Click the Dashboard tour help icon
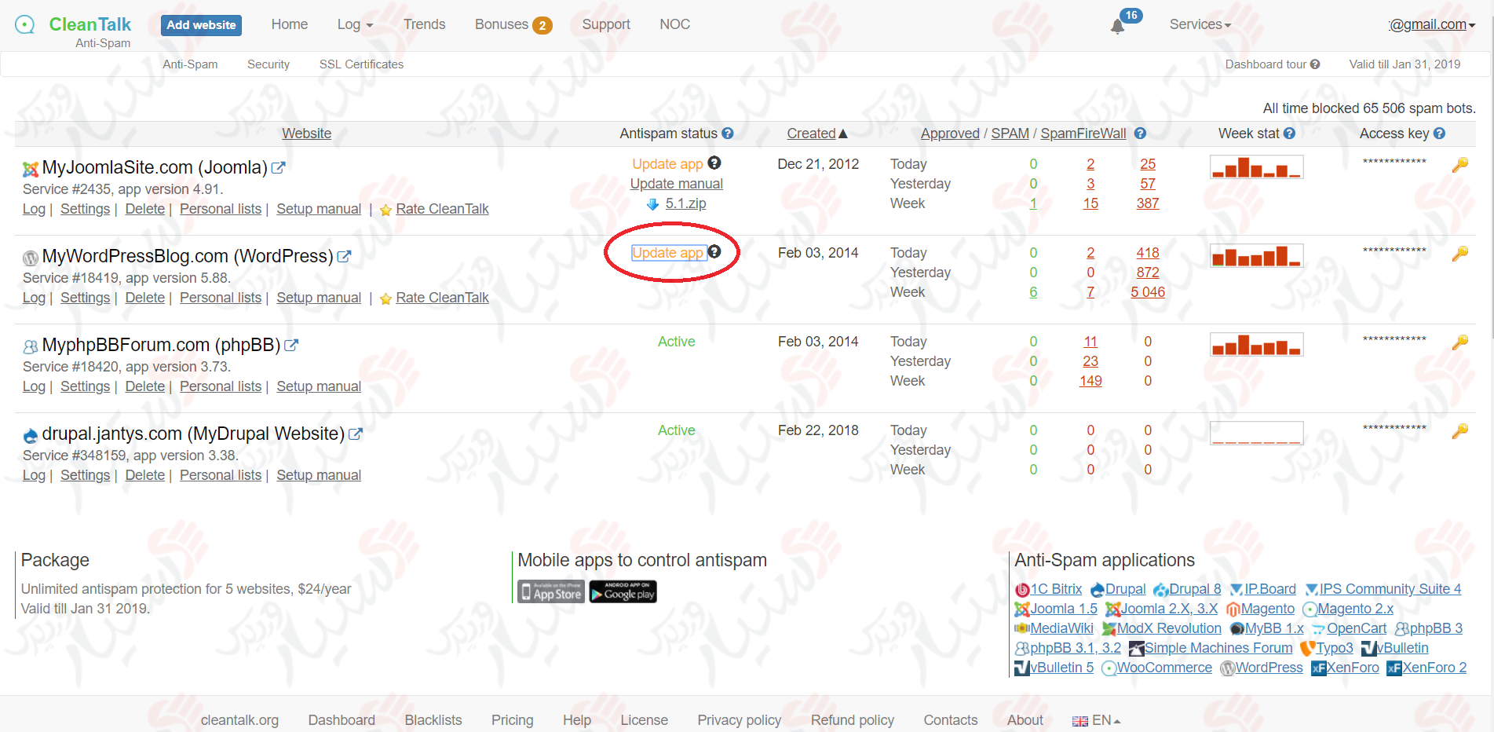Image resolution: width=1494 pixels, height=732 pixels. pos(1315,64)
